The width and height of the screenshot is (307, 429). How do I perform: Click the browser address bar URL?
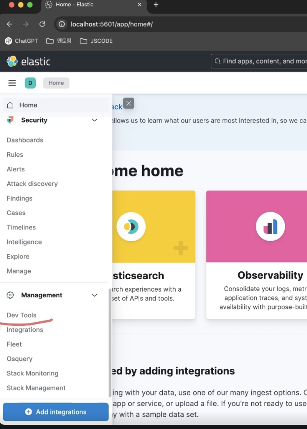tap(112, 24)
